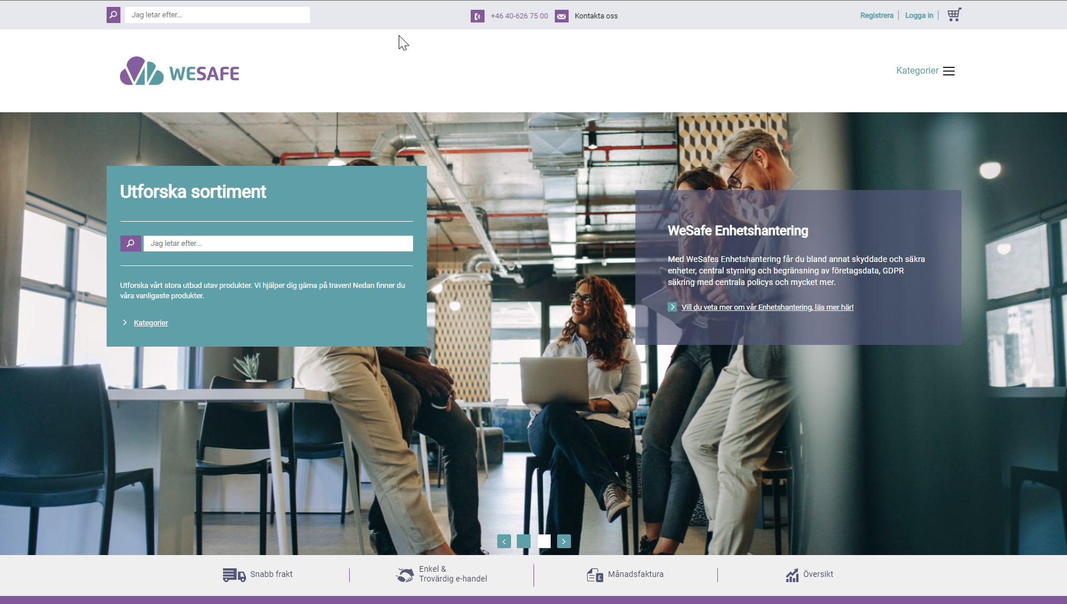This screenshot has width=1067, height=604.
Task: Click the handshake e-handel icon
Action: coord(405,575)
